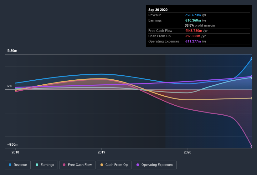Click the -₪7.358m cash from op value
Viewport: 257px width, 175px height.
coord(192,36)
